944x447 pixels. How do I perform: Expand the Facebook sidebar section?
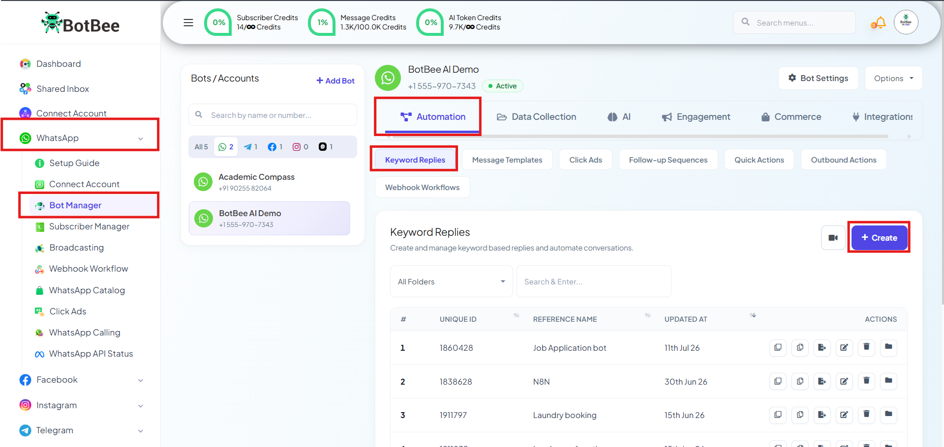pyautogui.click(x=141, y=380)
